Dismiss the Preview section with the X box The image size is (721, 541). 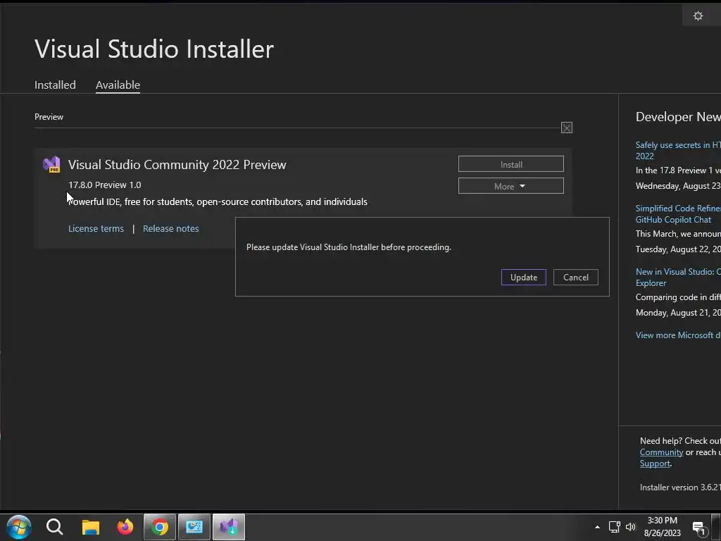pos(567,128)
